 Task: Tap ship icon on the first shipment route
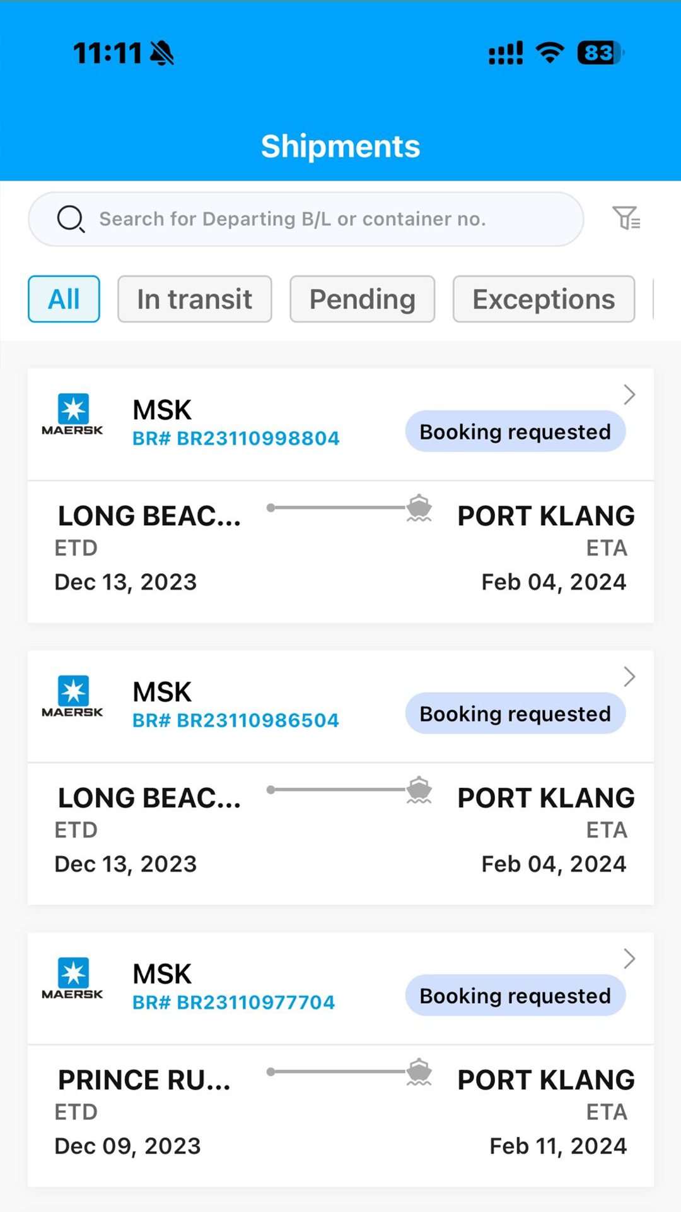pyautogui.click(x=419, y=508)
